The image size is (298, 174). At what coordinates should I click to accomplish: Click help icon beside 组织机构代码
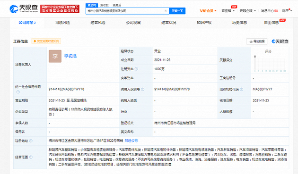point(241,89)
